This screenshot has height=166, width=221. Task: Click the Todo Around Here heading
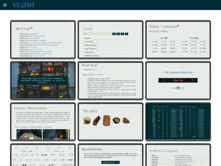(93, 75)
